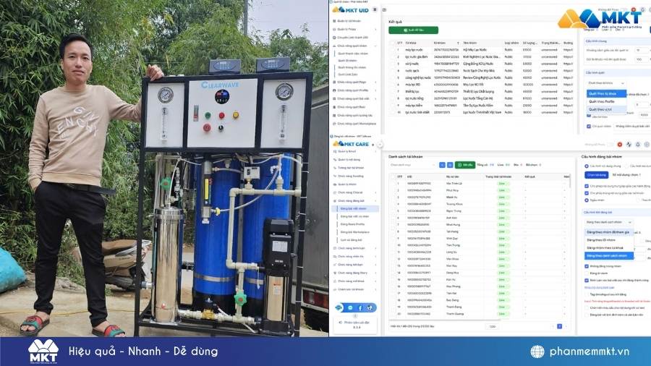This screenshot has width=651, height=366.
Task: Click the hamburger menu icon beside MKT UID logo
Action: coord(375,9)
